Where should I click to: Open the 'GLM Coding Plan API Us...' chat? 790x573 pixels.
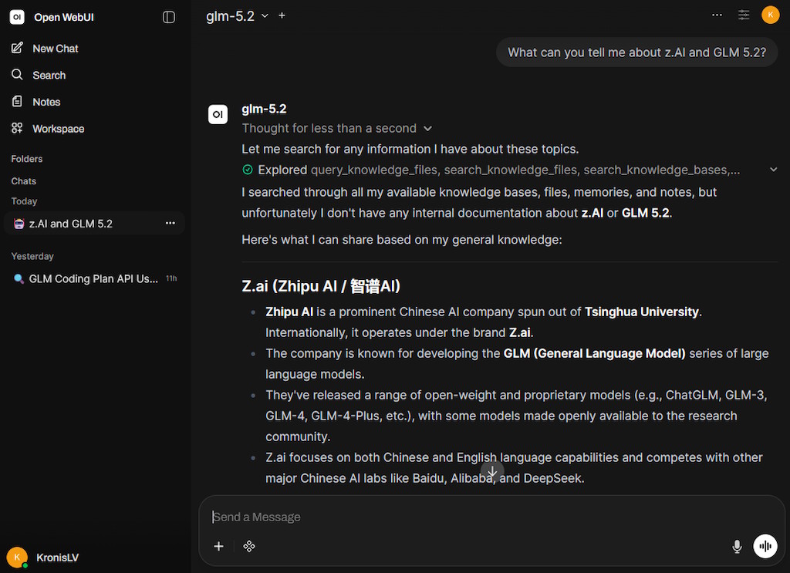point(94,278)
